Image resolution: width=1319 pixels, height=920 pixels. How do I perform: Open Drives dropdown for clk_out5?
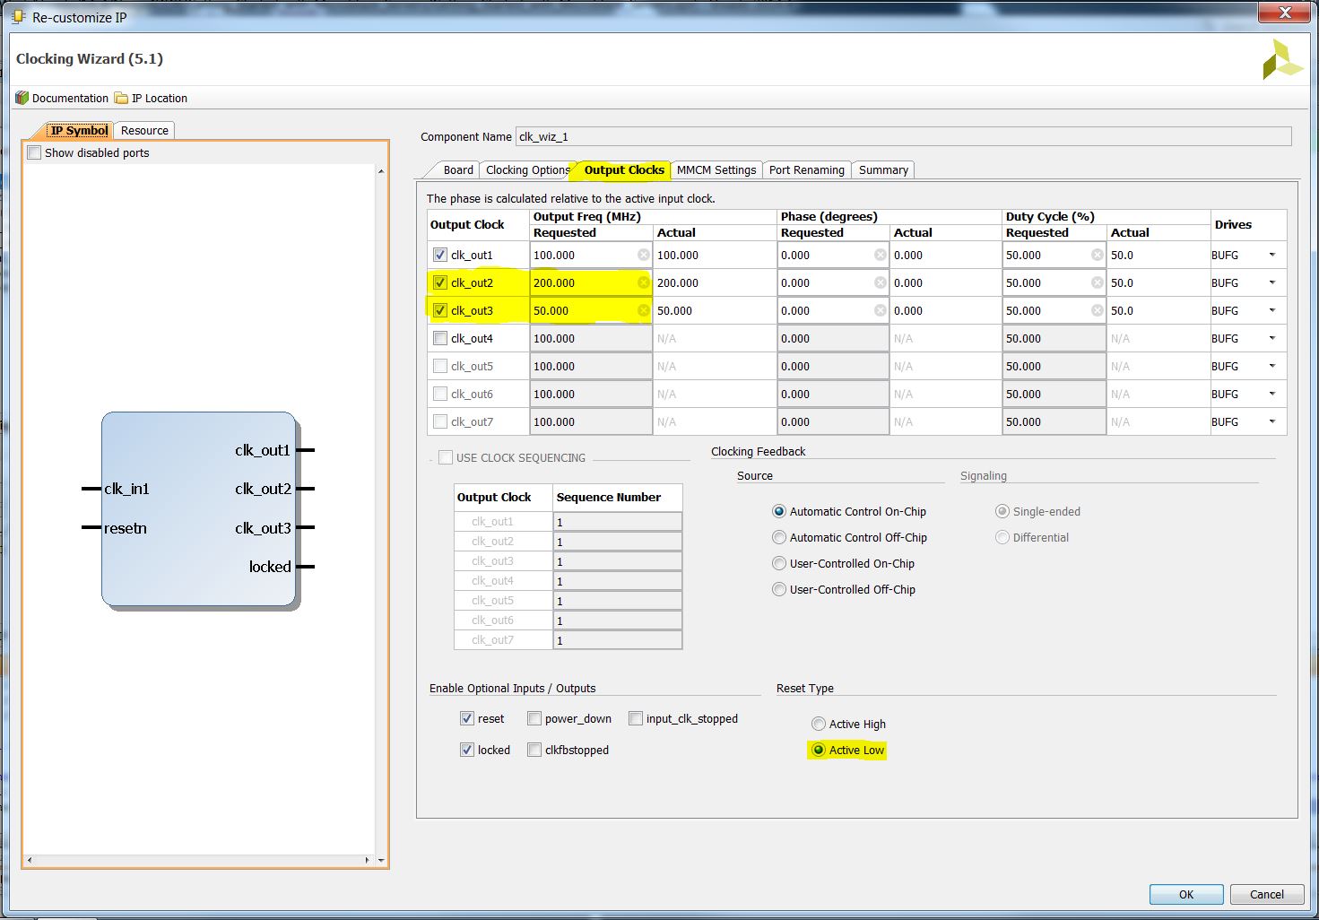tap(1271, 366)
